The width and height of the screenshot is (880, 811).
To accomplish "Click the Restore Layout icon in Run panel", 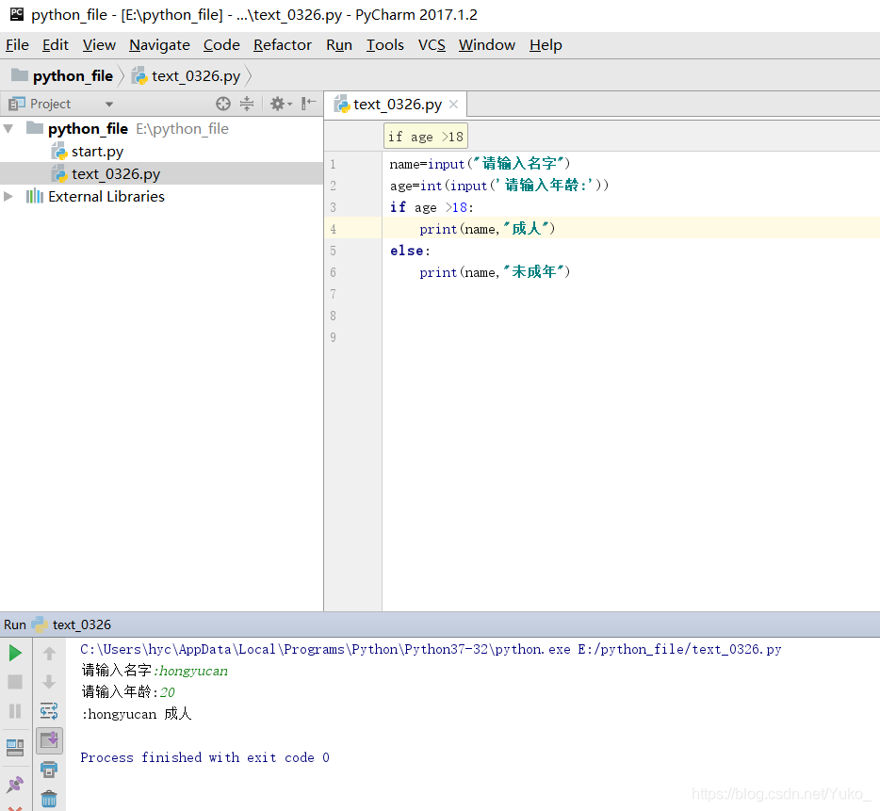I will click(x=15, y=747).
